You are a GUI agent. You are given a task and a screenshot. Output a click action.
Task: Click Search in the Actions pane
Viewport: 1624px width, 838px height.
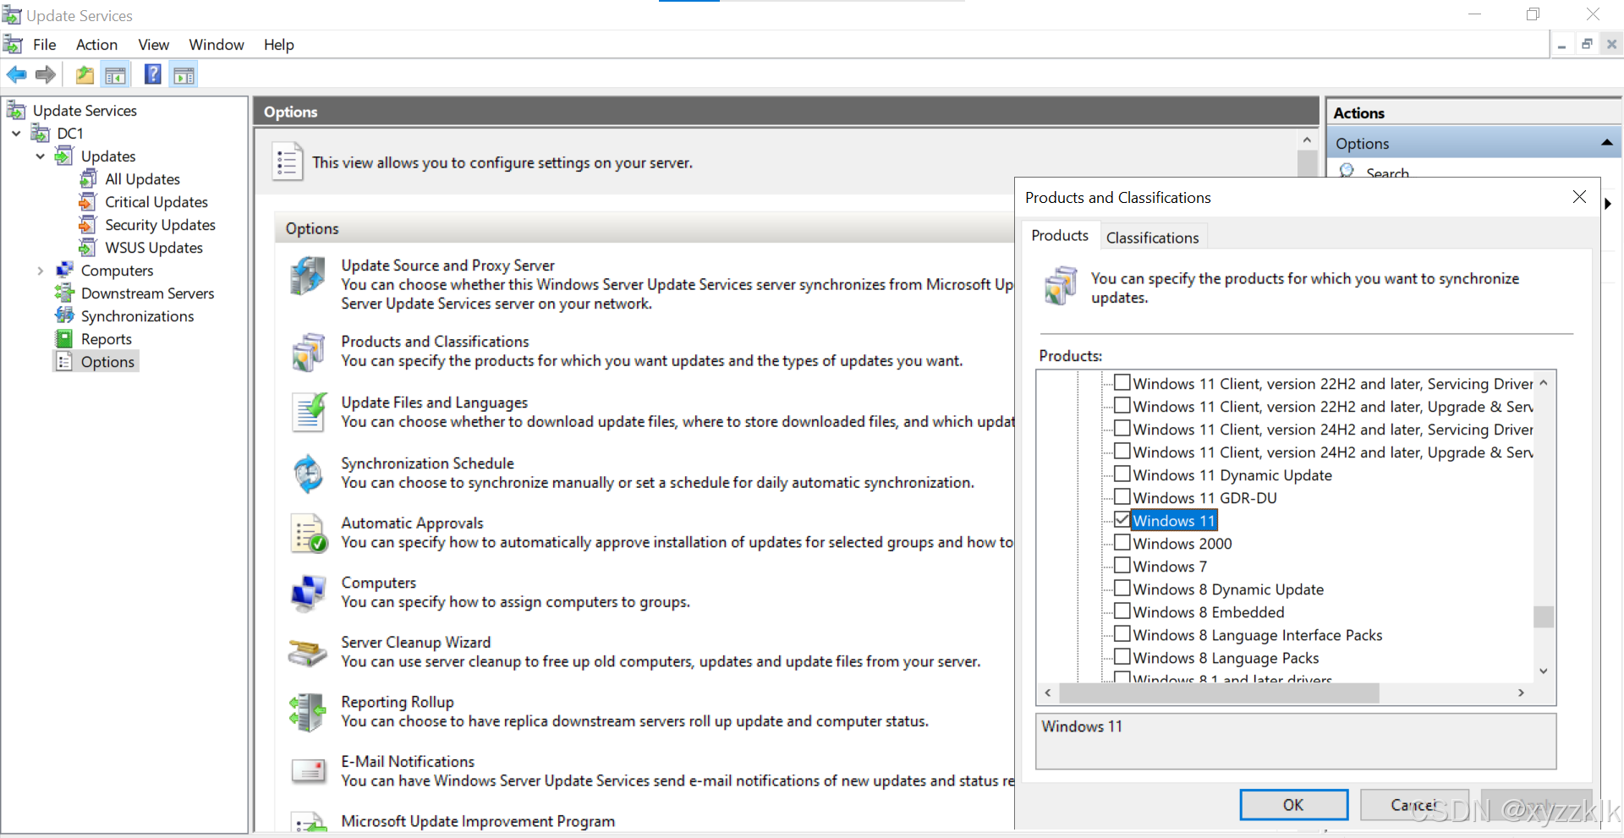click(x=1387, y=173)
